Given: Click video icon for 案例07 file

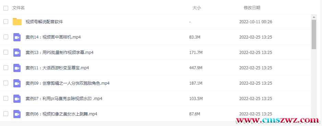Looking at the screenshot, I should (17, 99).
